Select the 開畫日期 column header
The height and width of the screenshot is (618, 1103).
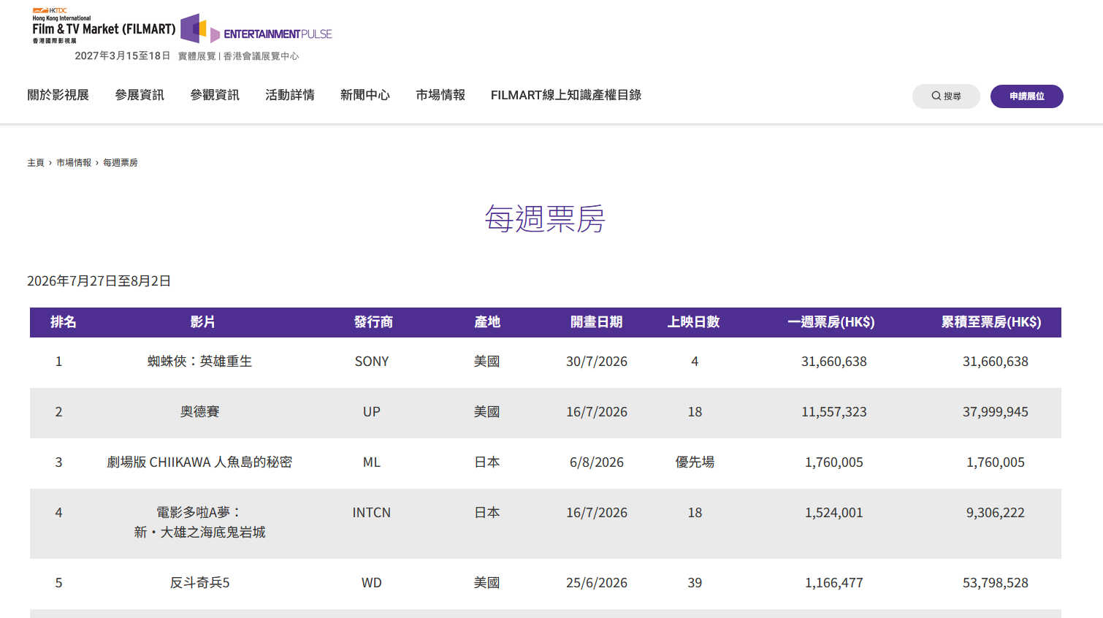pyautogui.click(x=596, y=322)
